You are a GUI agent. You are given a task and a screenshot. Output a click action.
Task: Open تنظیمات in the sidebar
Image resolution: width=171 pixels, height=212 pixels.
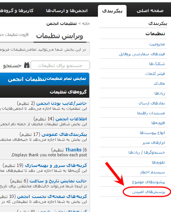pyautogui.click(x=155, y=34)
